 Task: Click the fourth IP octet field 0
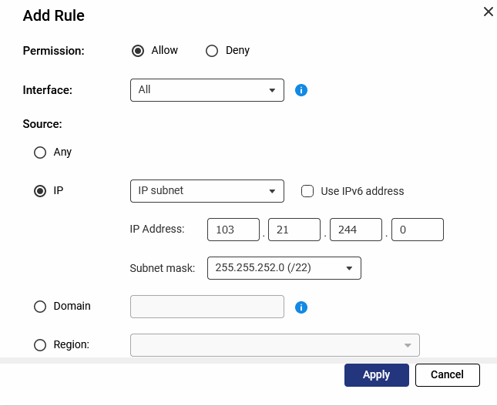coord(417,230)
